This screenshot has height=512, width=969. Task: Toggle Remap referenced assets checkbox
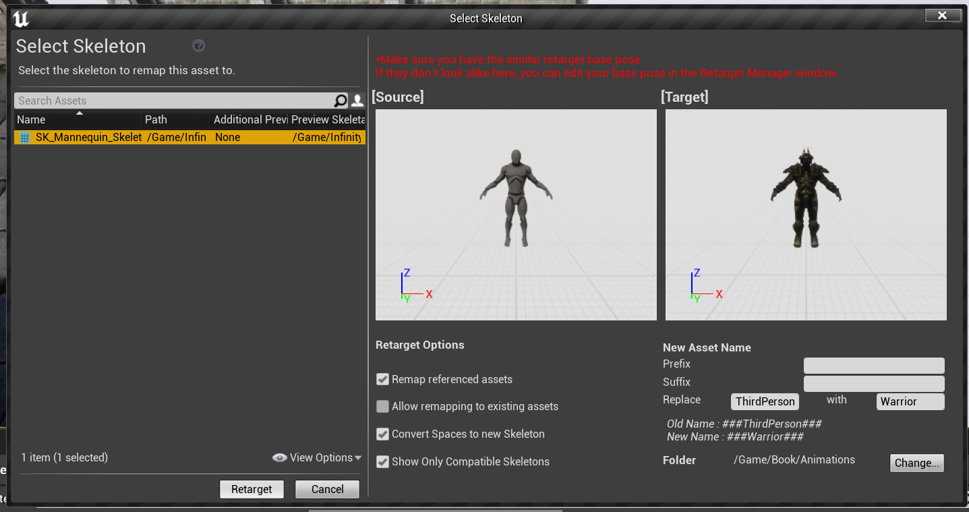pos(382,379)
